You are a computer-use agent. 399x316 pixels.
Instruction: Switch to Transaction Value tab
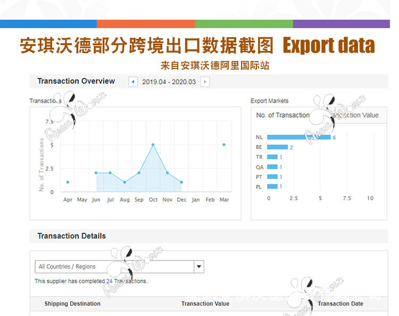[354, 115]
